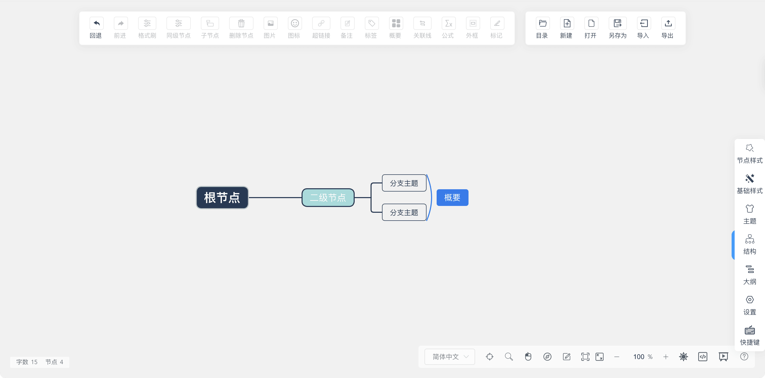Screen dimensions: 765x378
Task: Open the 结构 structure sidebar panel
Action: point(749,245)
